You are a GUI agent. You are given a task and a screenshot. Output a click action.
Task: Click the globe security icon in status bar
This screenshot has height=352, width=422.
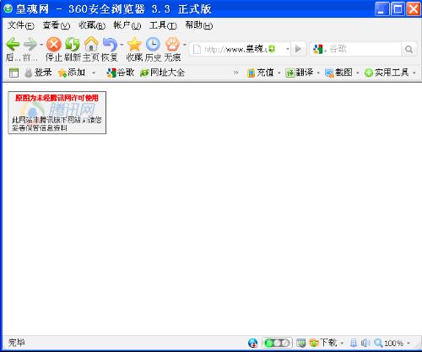tap(252, 343)
